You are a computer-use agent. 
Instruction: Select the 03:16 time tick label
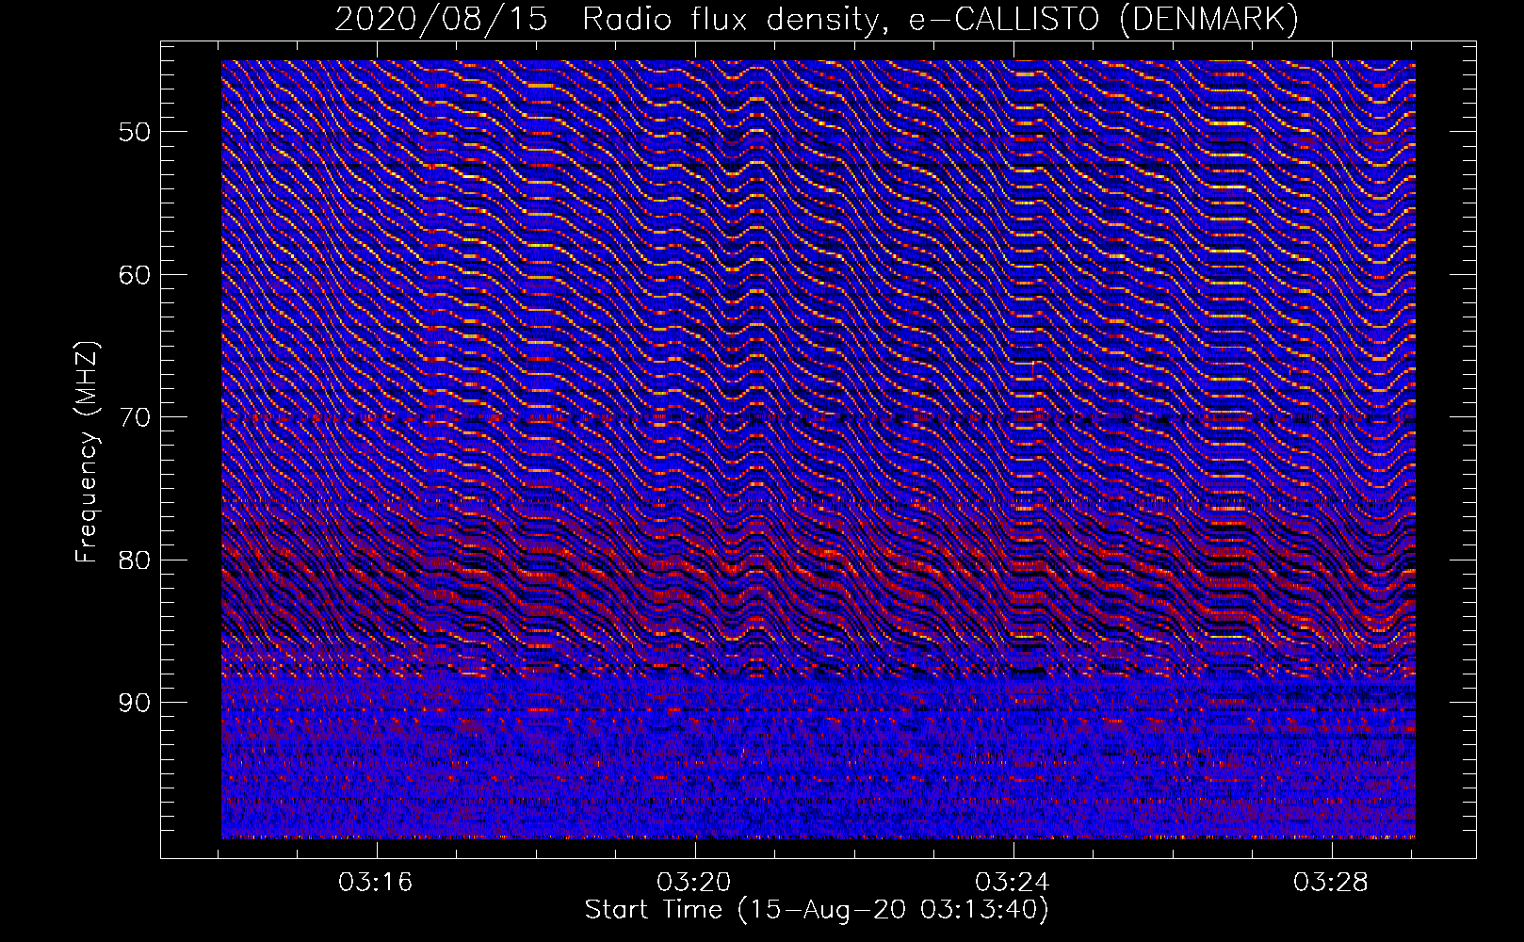tap(376, 883)
